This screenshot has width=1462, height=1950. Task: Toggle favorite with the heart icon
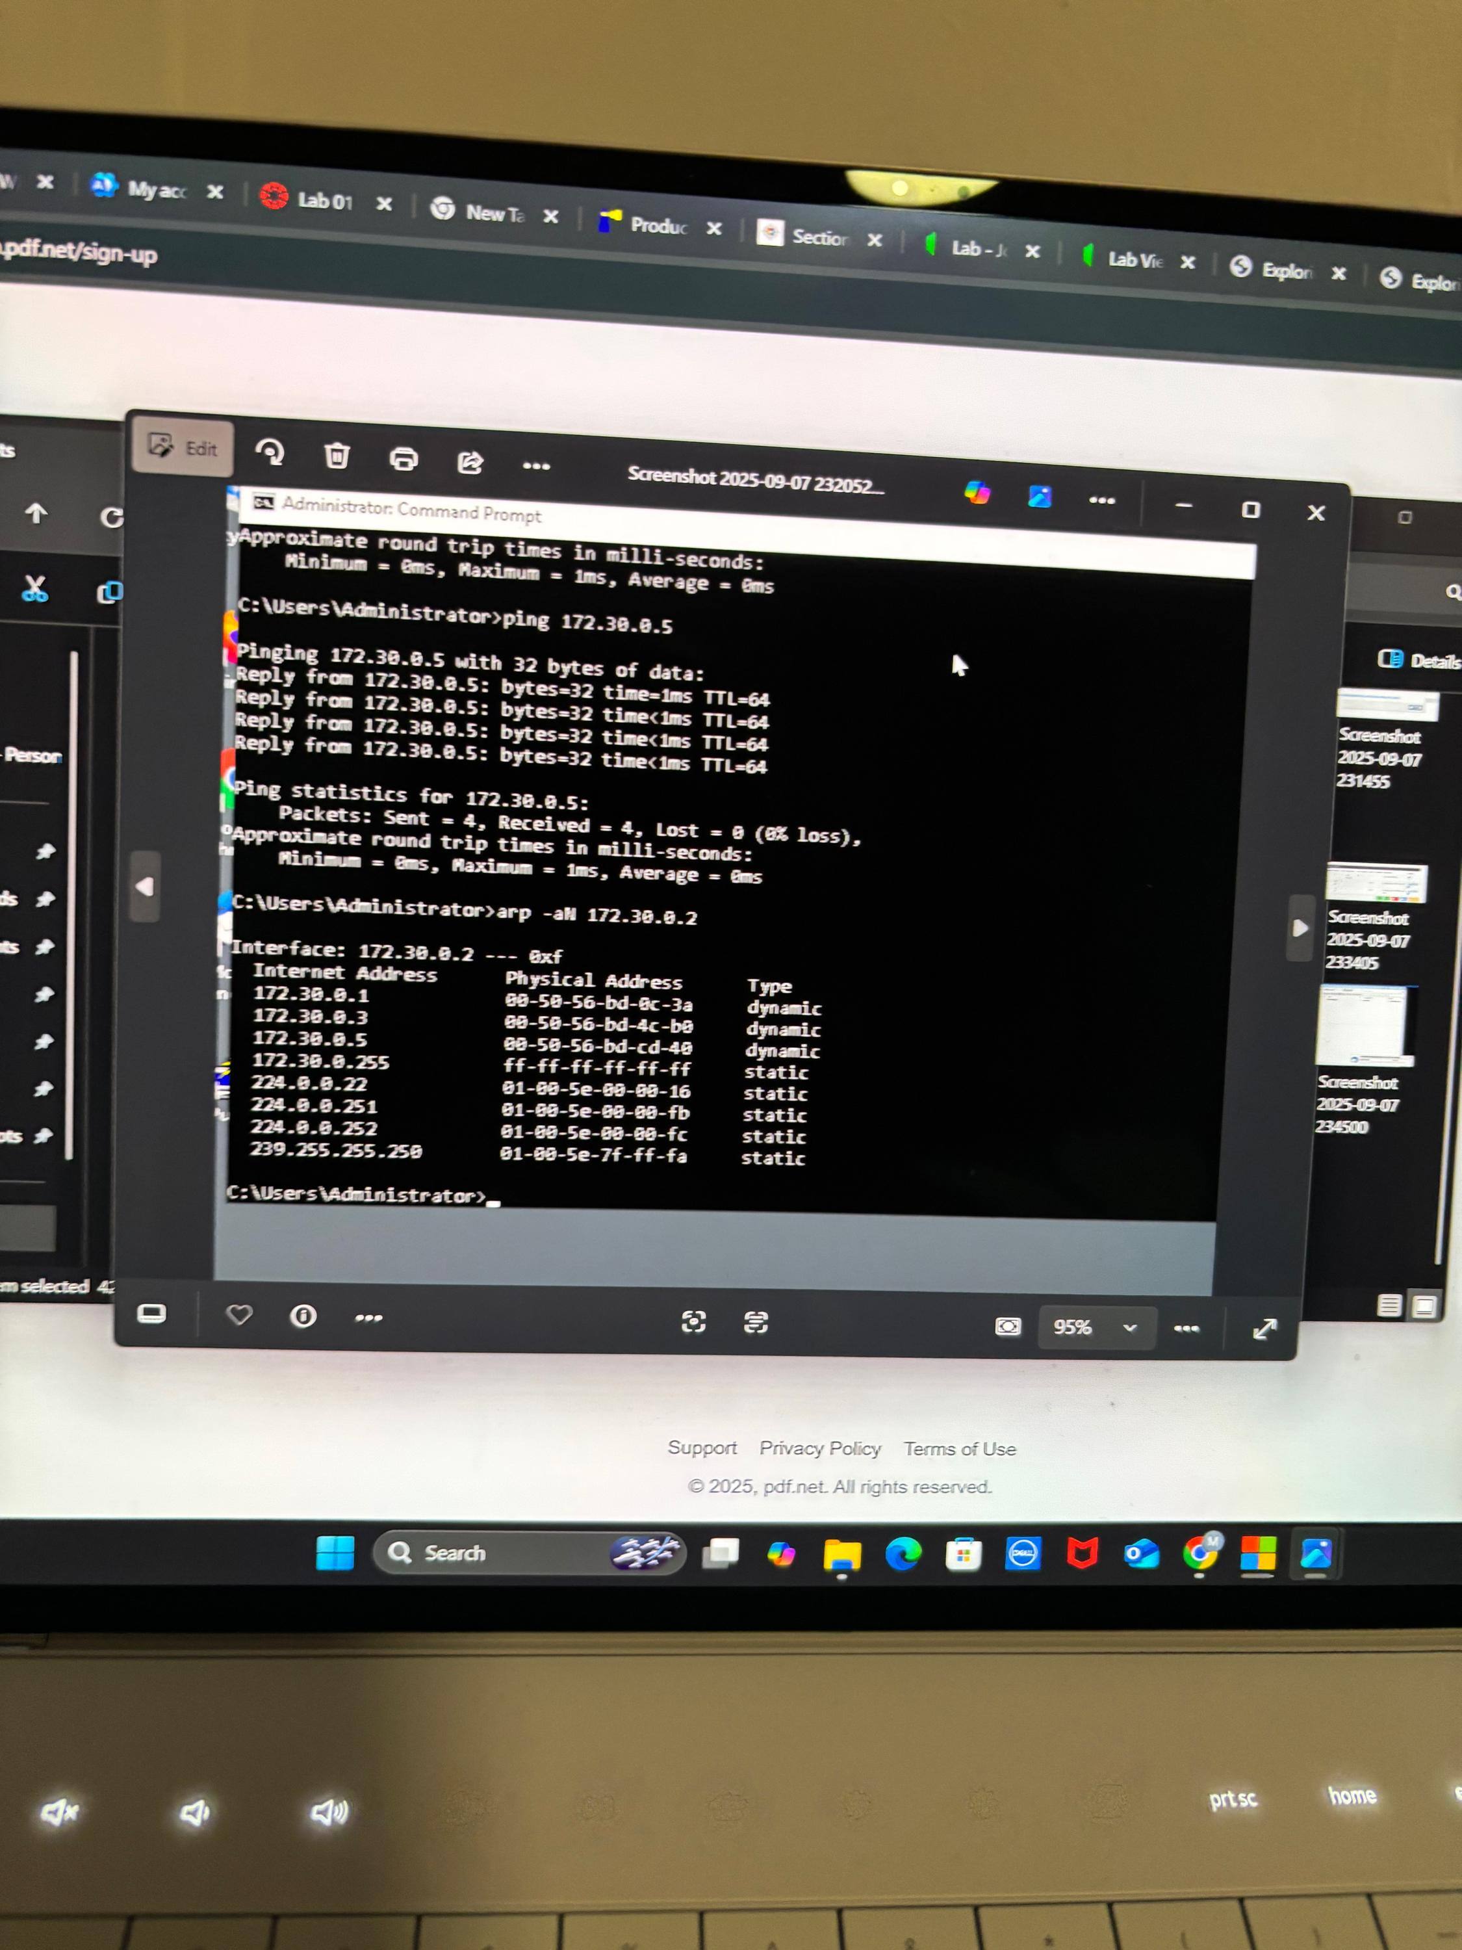(239, 1316)
